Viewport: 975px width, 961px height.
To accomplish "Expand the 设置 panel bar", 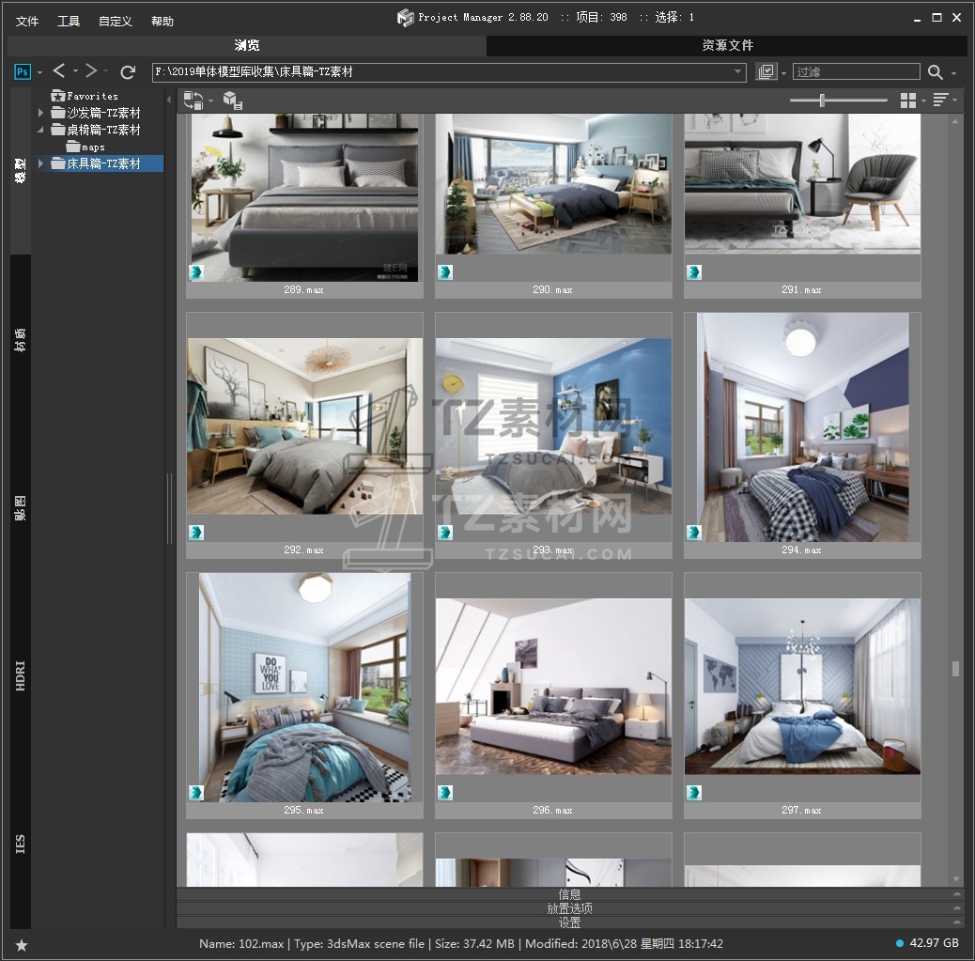I will coord(569,922).
